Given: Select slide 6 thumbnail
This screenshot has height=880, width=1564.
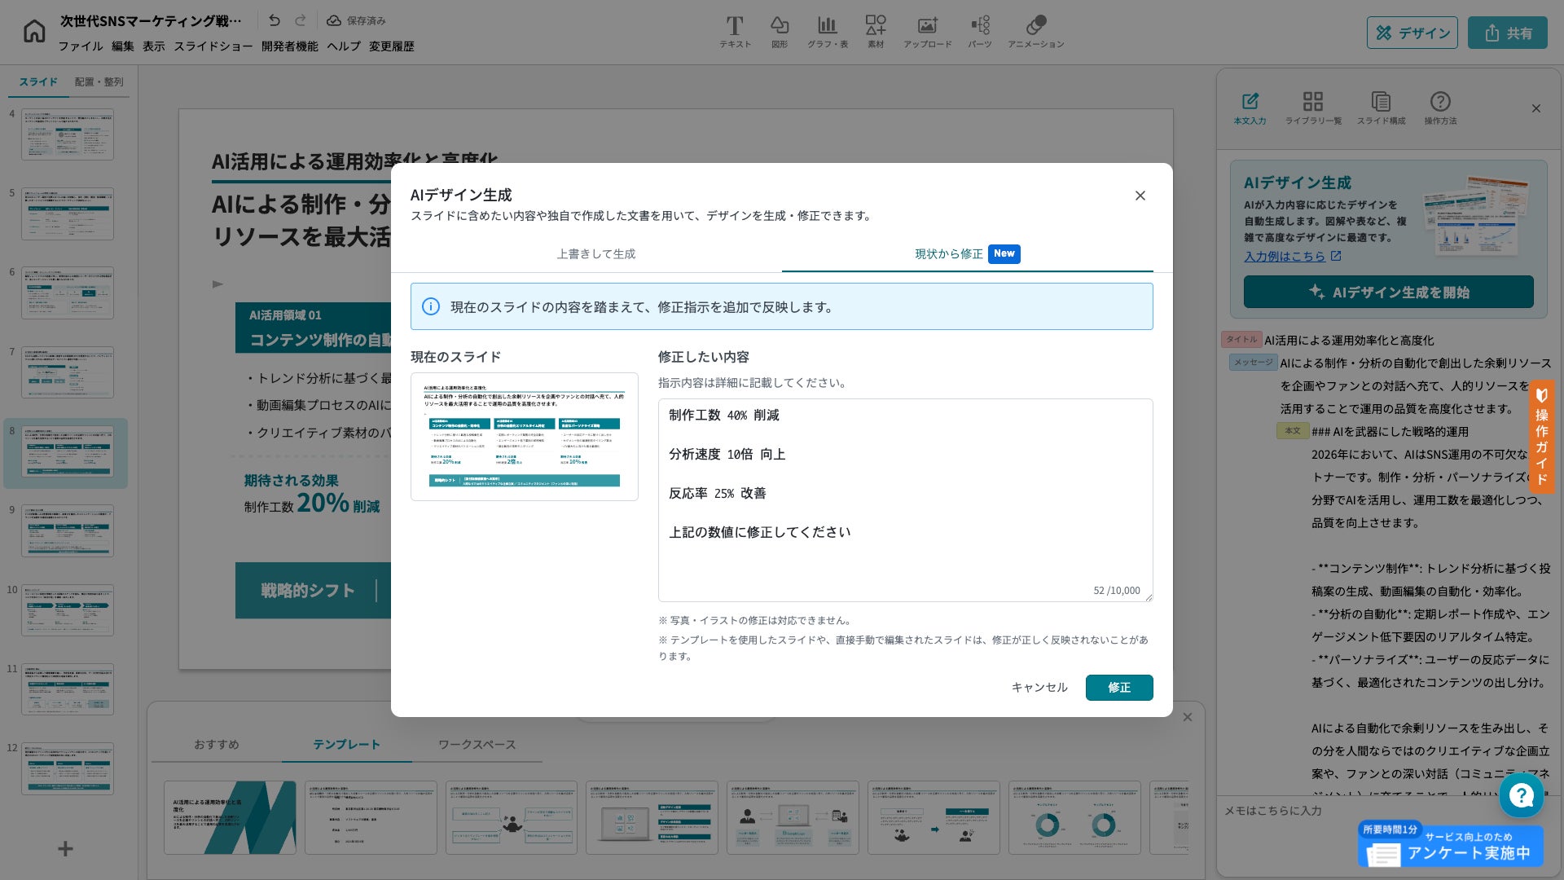Looking at the screenshot, I should coord(68,293).
